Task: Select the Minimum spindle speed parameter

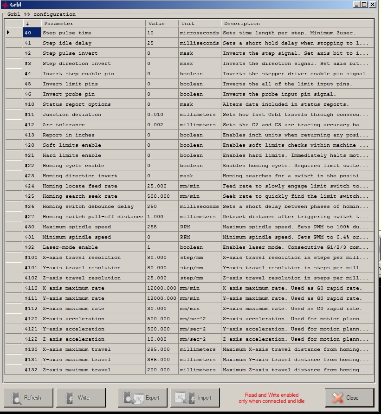Action: (93, 237)
